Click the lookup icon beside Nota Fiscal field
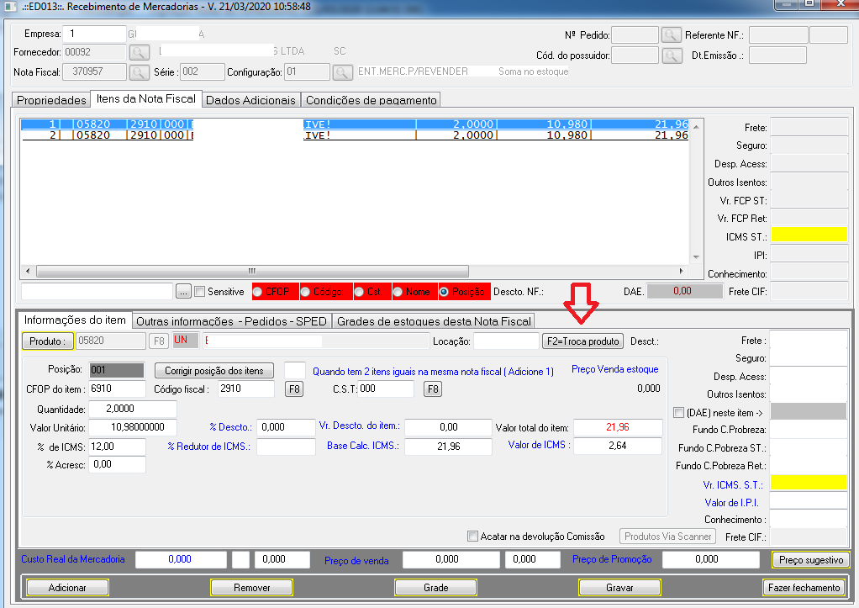The width and height of the screenshot is (859, 608). (x=139, y=72)
